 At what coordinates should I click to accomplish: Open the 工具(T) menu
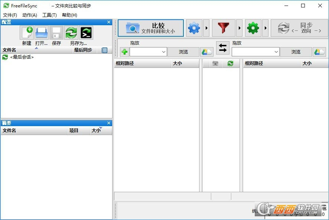49,15
